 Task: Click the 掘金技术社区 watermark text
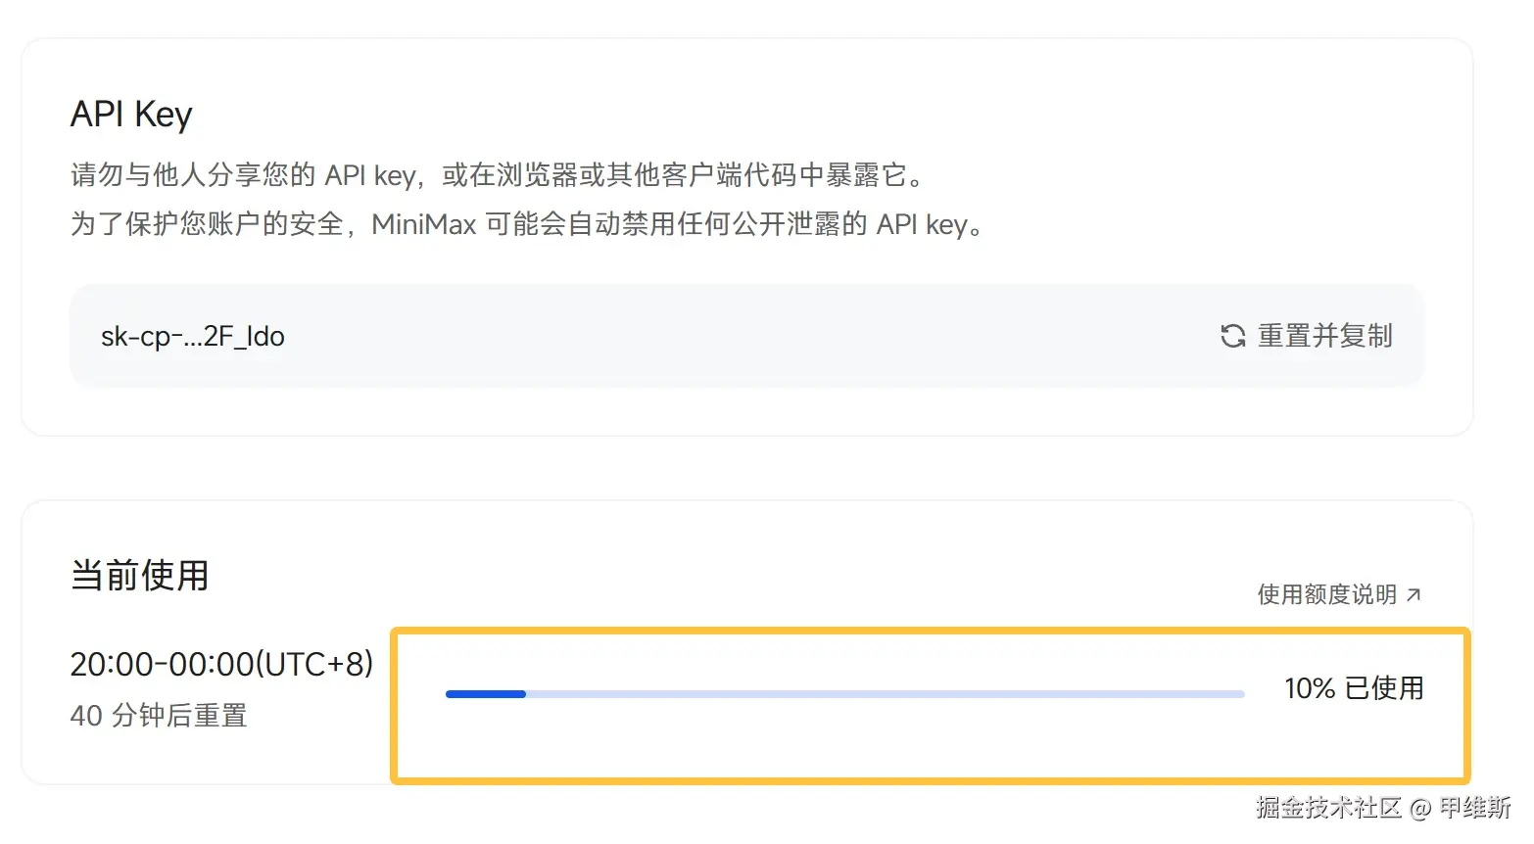tap(1328, 807)
